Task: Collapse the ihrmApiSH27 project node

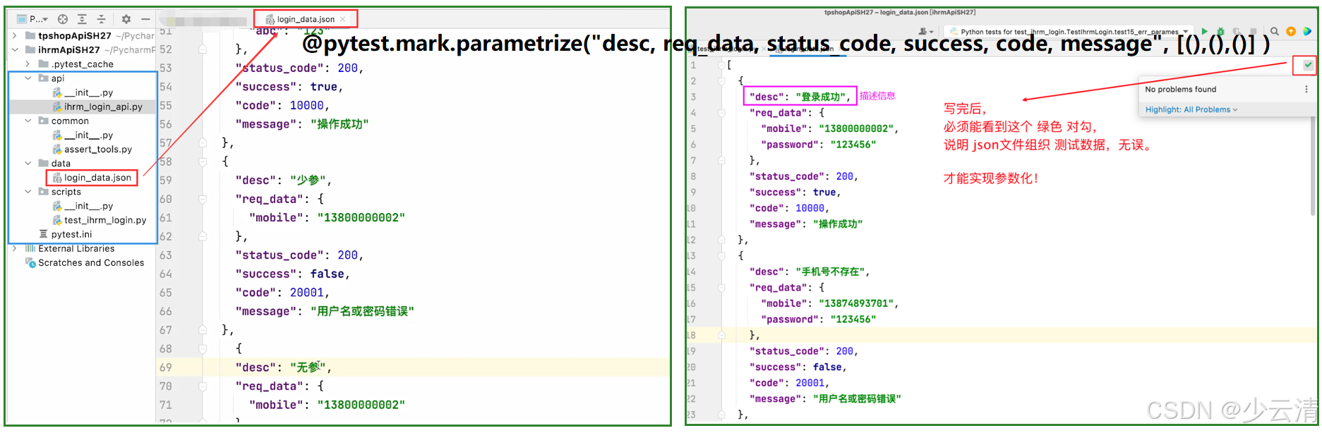Action: click(x=15, y=49)
